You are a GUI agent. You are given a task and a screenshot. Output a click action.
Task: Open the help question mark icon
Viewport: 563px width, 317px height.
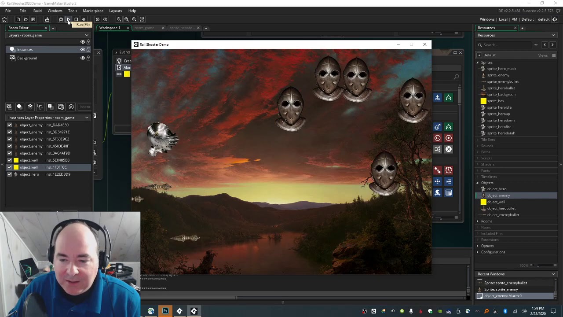point(105,19)
